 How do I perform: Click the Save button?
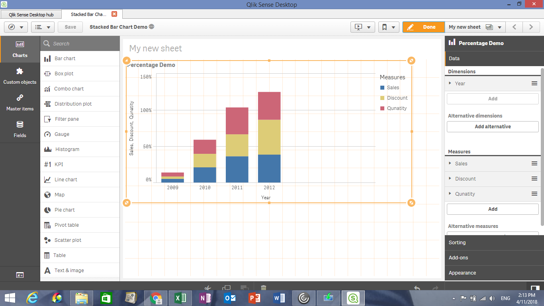(70, 27)
